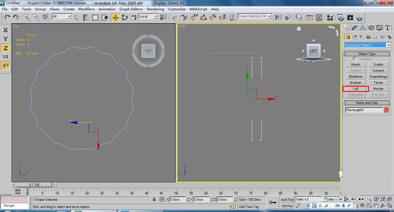Restrict movement to the Z axis
Screen dimensions: 394x212
point(5,48)
